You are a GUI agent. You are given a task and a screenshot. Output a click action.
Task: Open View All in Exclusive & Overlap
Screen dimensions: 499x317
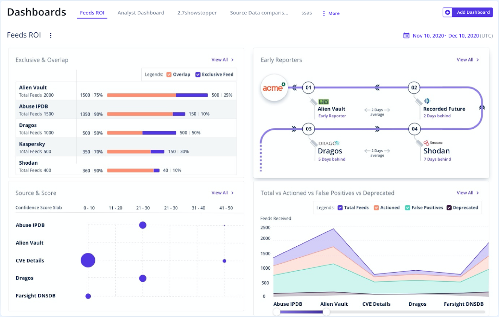[223, 60]
